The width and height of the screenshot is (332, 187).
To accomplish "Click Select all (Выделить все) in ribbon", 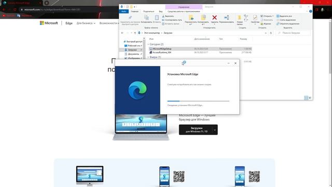I will point(284,16).
